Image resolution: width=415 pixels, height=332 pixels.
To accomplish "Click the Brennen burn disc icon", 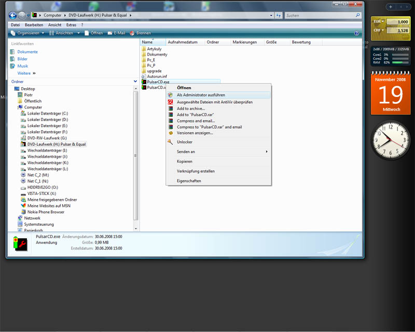I will [132, 33].
